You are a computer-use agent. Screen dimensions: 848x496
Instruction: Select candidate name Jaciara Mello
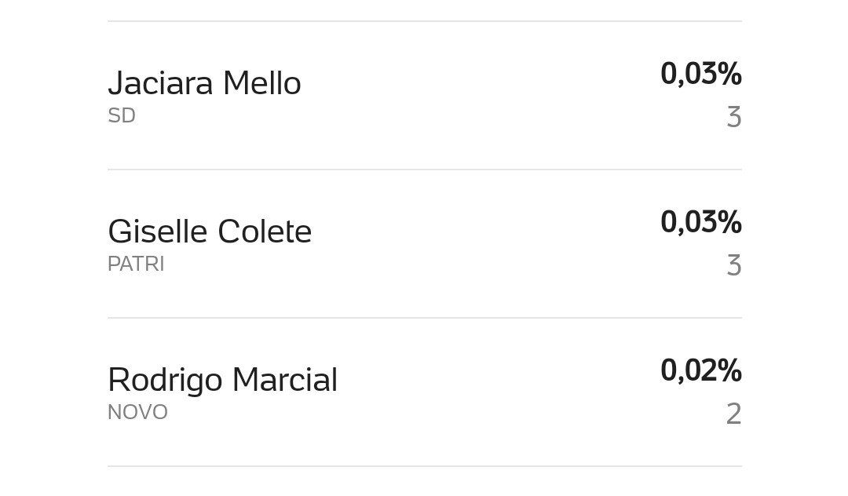[204, 83]
